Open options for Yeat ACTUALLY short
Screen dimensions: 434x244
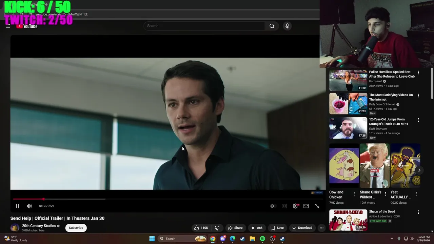[416, 194]
